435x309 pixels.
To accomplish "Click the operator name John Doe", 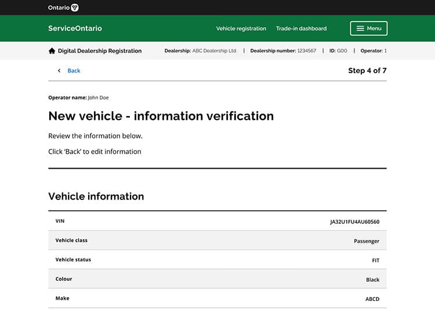I will [x=98, y=98].
